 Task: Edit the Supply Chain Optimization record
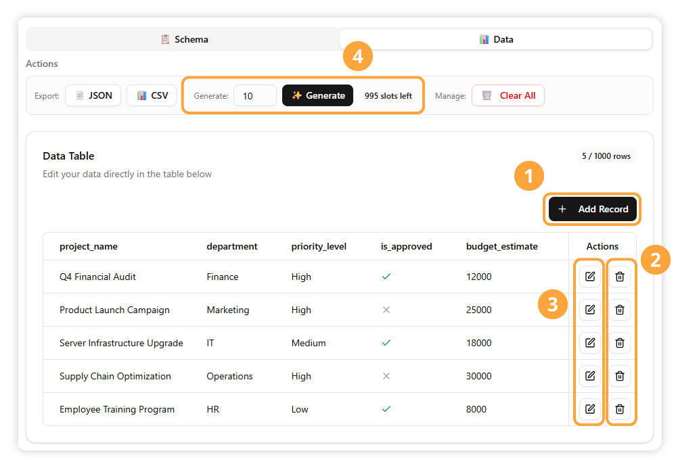coord(589,376)
